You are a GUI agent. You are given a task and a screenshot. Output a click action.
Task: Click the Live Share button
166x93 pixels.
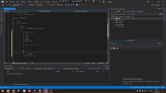(x=155, y=5)
